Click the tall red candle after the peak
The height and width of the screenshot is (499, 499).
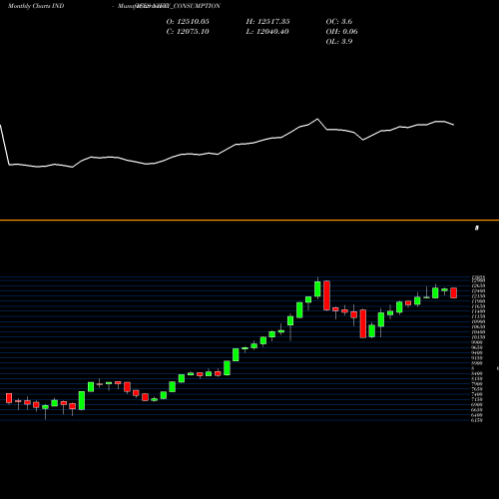[326, 295]
